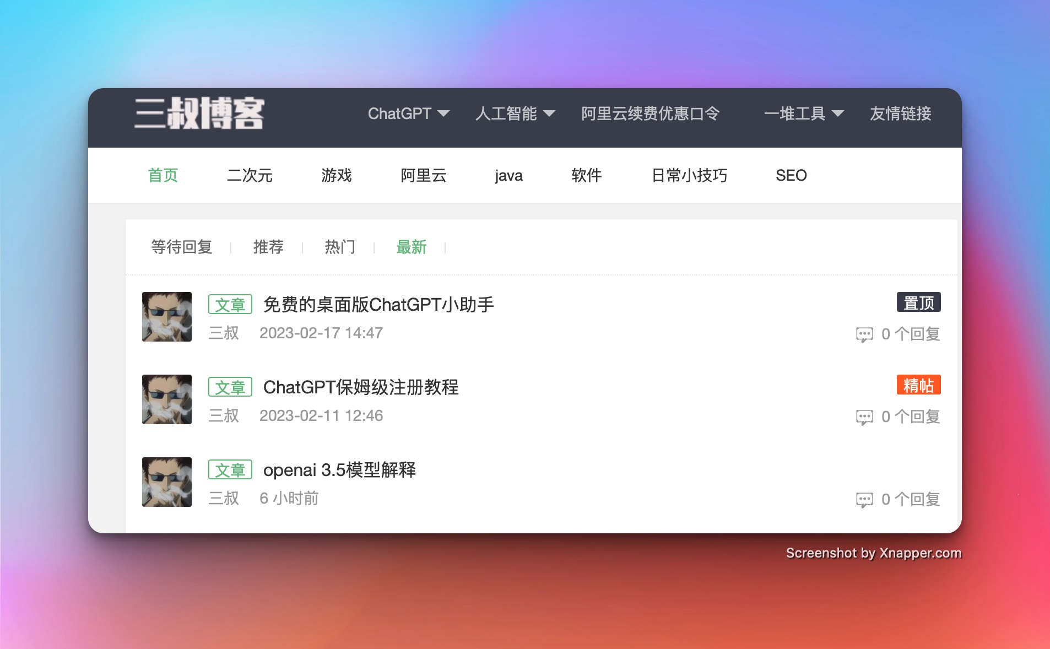Click the 6 小时前 timestamp
Image resolution: width=1050 pixels, height=649 pixels.
pyautogui.click(x=289, y=498)
